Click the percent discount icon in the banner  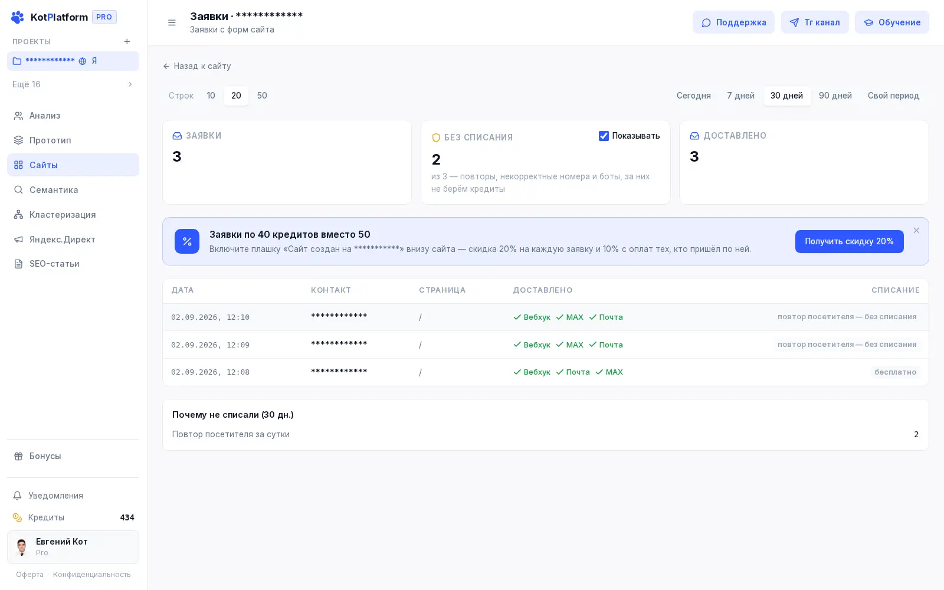[187, 241]
